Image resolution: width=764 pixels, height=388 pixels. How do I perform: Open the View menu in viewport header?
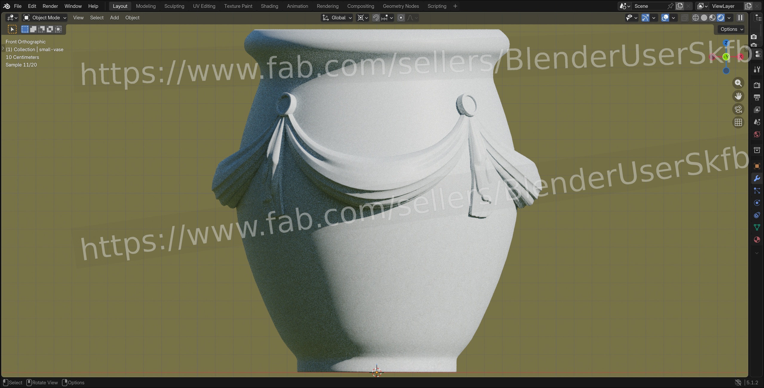pyautogui.click(x=78, y=18)
